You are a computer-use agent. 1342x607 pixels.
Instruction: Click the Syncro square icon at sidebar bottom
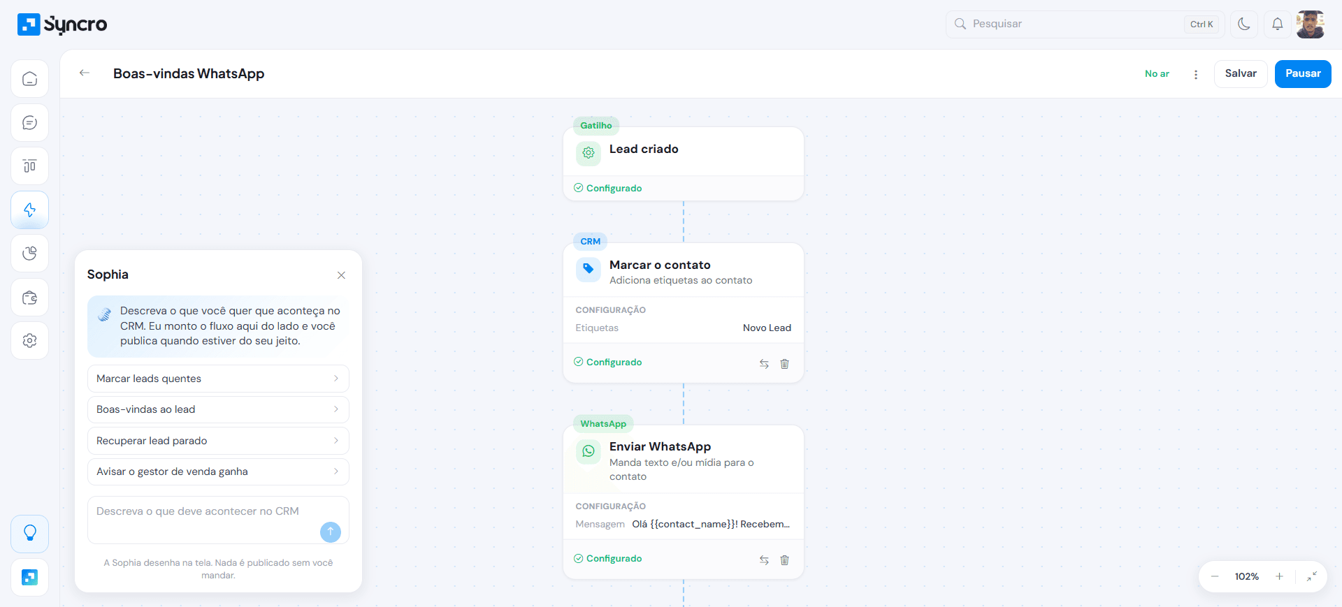(29, 577)
